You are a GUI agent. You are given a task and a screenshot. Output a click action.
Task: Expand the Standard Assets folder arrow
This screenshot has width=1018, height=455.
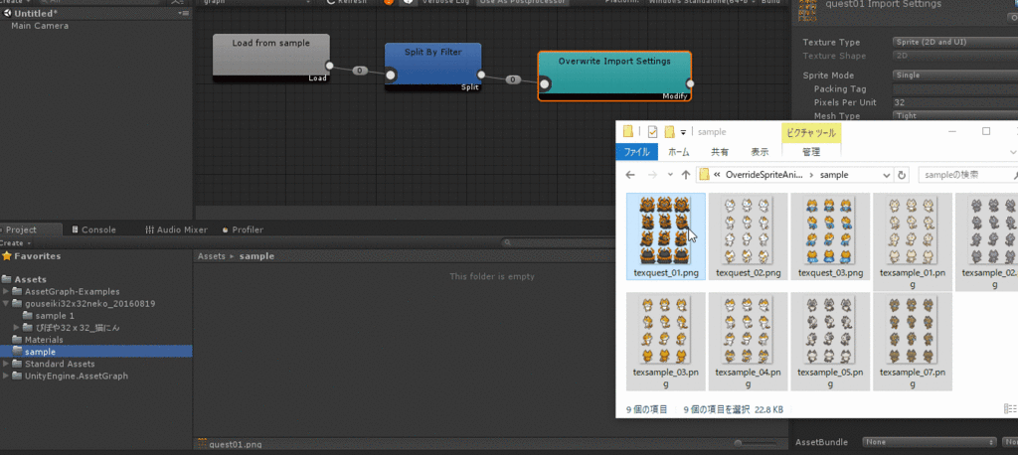click(6, 364)
